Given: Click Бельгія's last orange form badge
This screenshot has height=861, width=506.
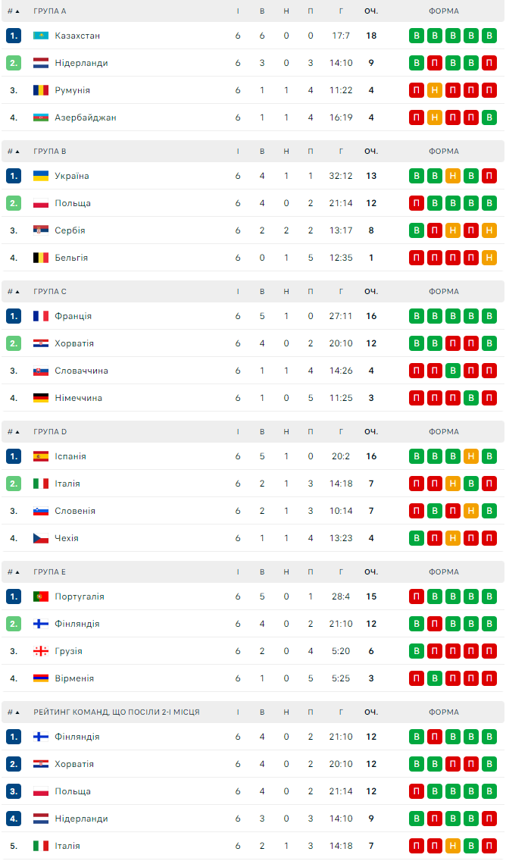Looking at the screenshot, I should click(489, 258).
